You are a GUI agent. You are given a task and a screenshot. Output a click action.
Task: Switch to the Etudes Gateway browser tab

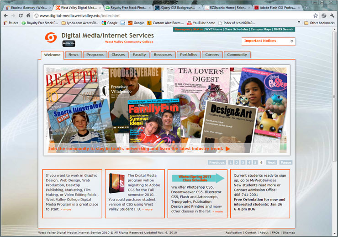(27, 8)
